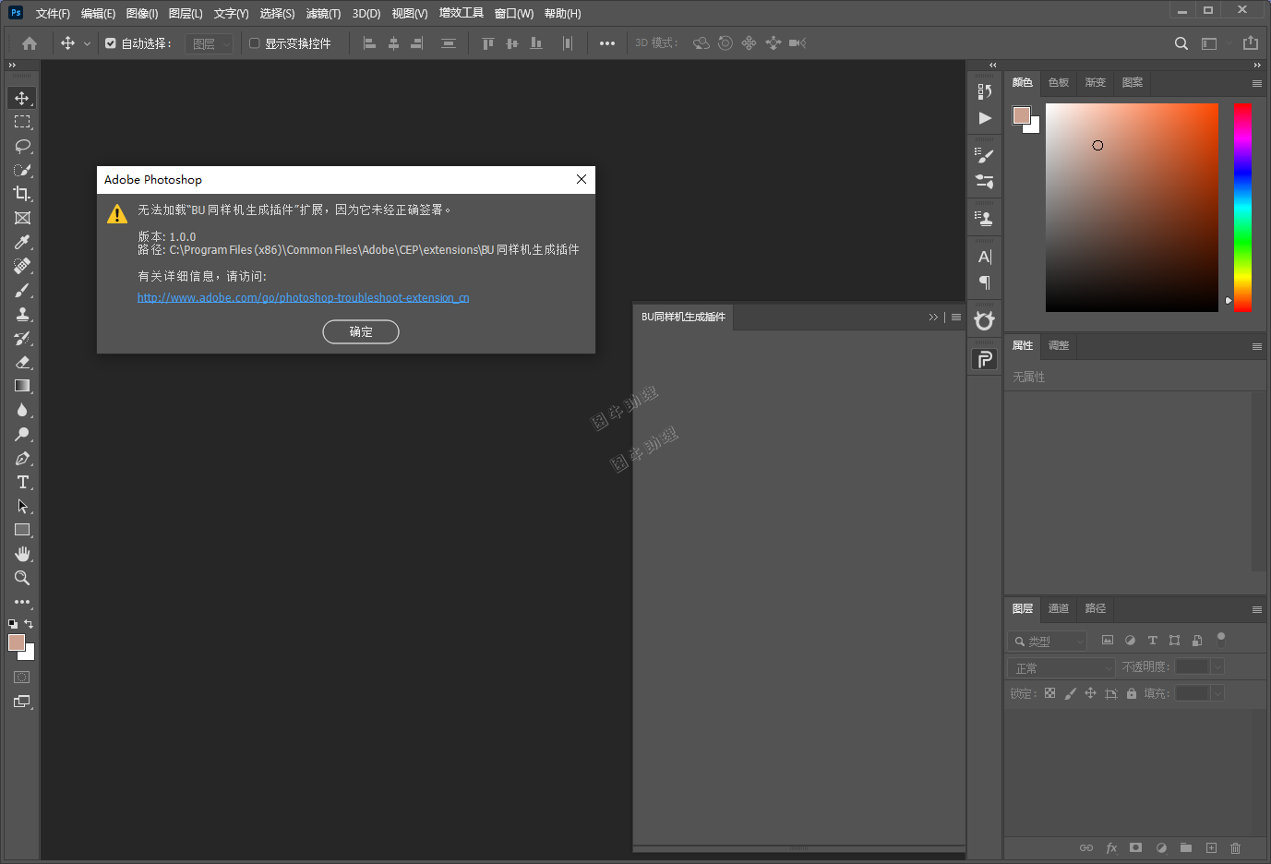Open the Edit Toolbar three-dots button
This screenshot has width=1271, height=864.
tap(22, 602)
